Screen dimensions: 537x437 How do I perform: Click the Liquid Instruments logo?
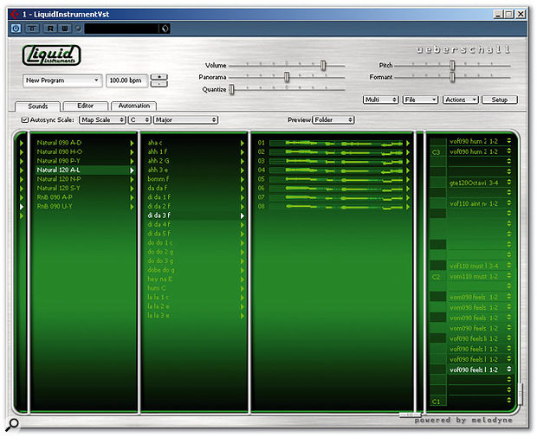(x=51, y=55)
